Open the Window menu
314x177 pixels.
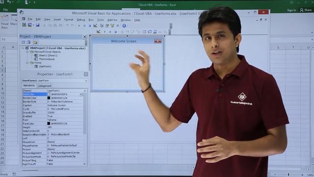tap(126, 20)
